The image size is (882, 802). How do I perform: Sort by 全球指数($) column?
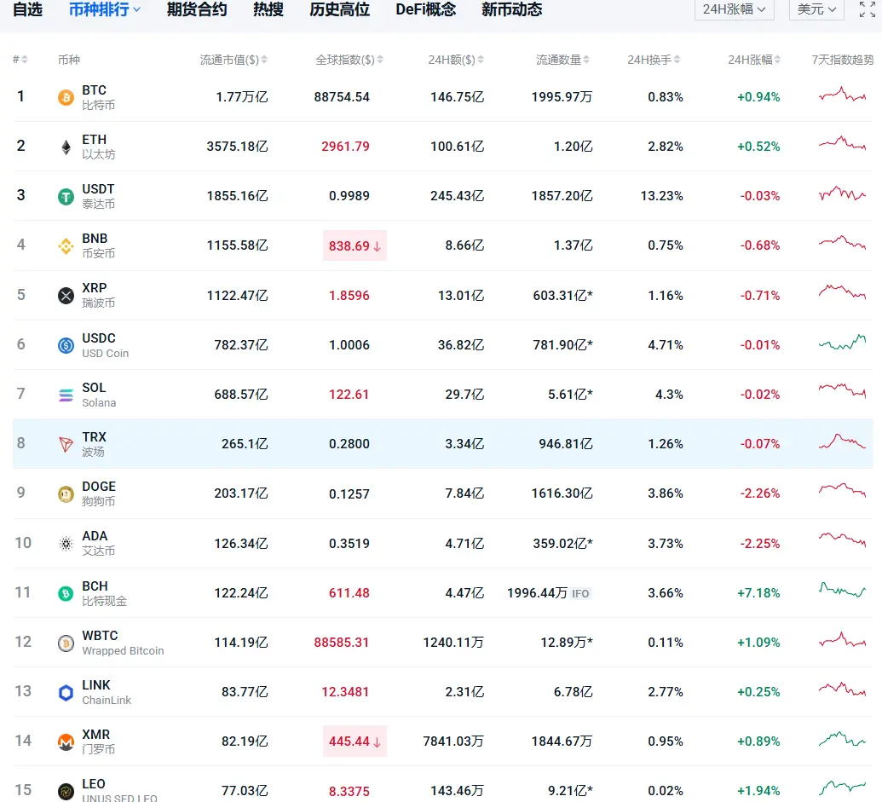[x=349, y=60]
